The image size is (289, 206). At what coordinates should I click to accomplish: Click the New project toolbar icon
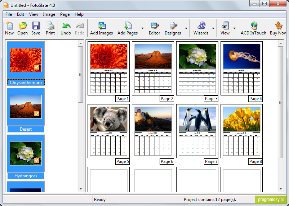click(9, 28)
